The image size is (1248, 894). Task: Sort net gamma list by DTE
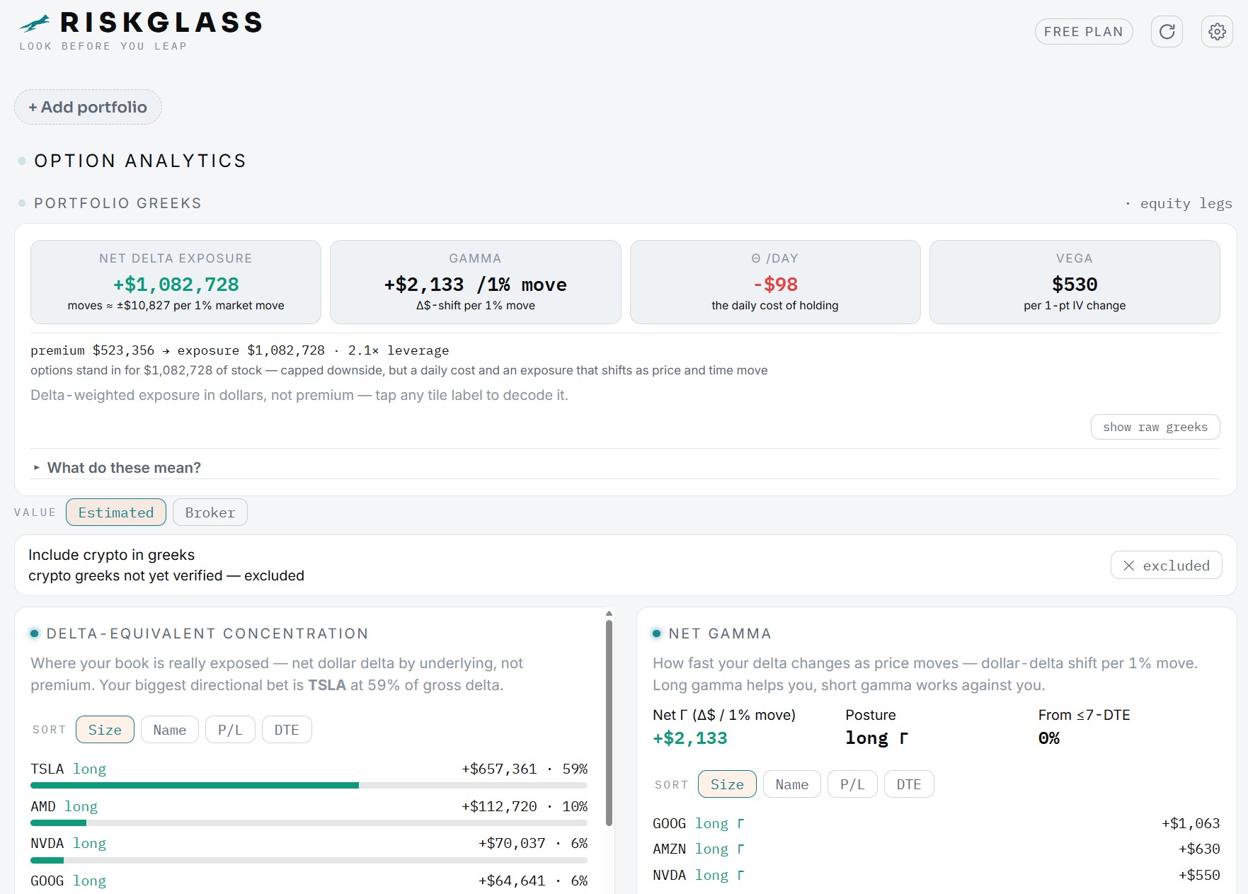(x=909, y=784)
